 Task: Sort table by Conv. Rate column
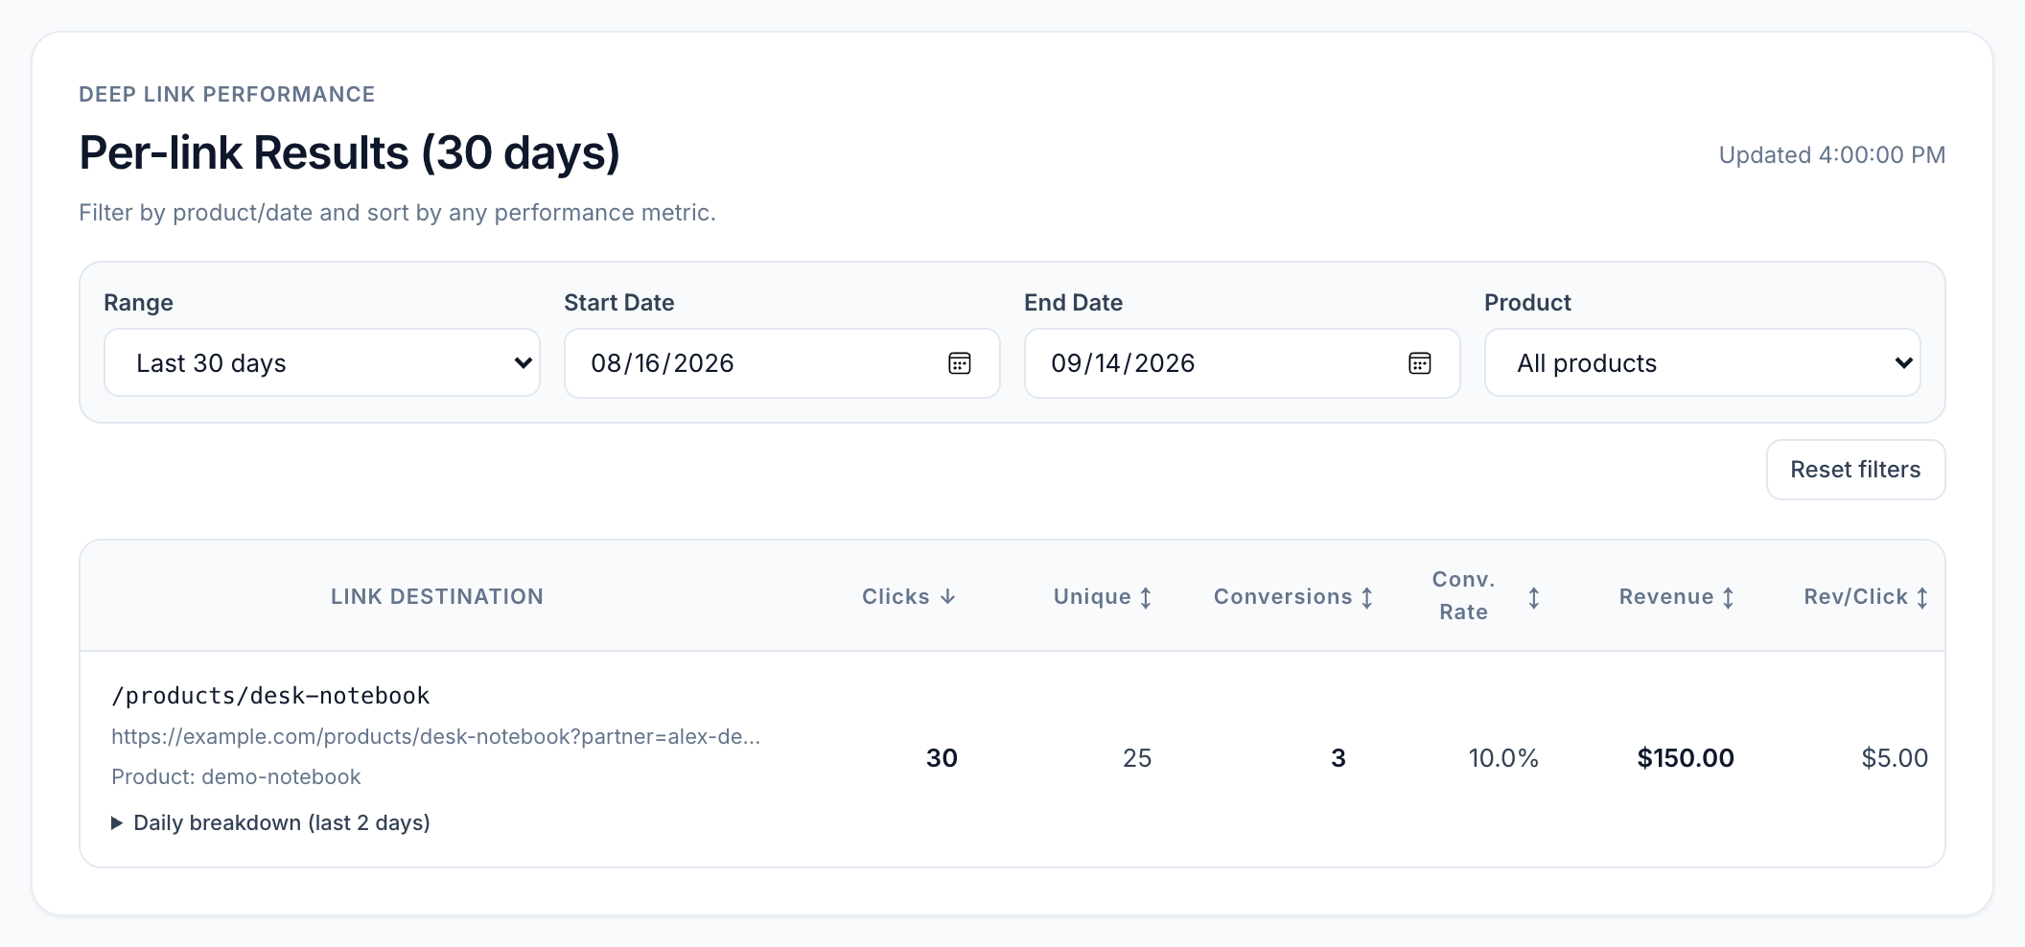tap(1486, 595)
